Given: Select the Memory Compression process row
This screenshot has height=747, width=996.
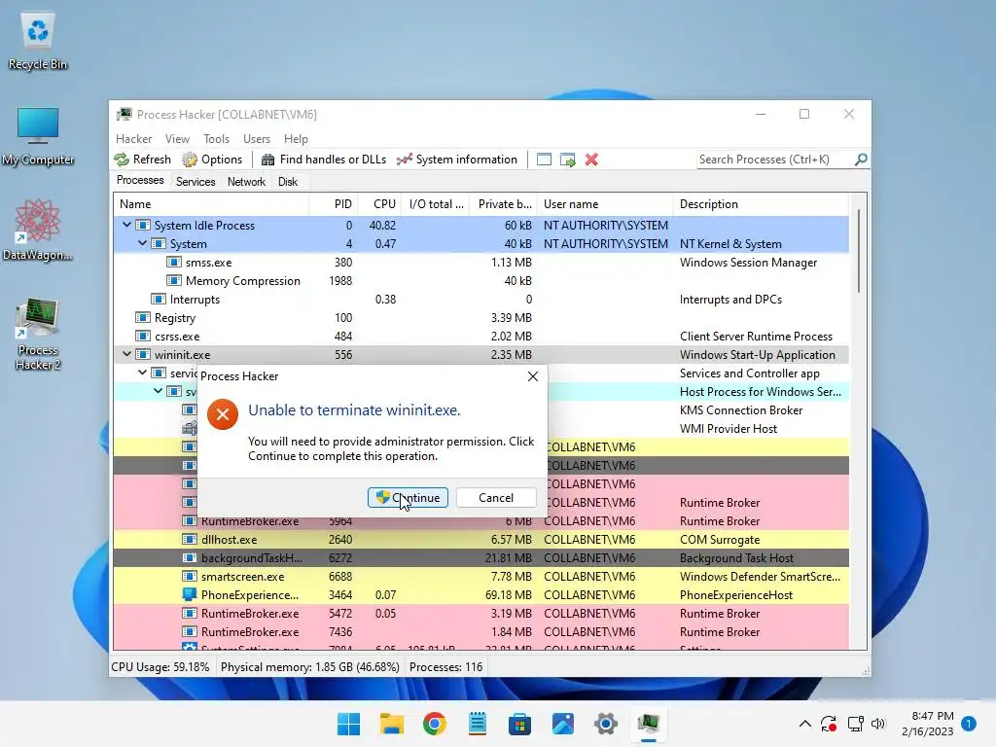Looking at the screenshot, I should [x=480, y=281].
